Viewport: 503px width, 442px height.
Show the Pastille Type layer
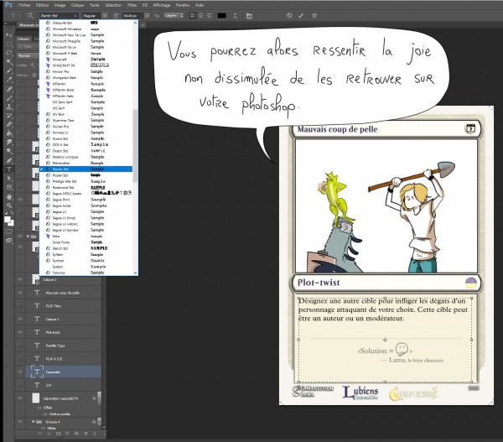(x=20, y=346)
